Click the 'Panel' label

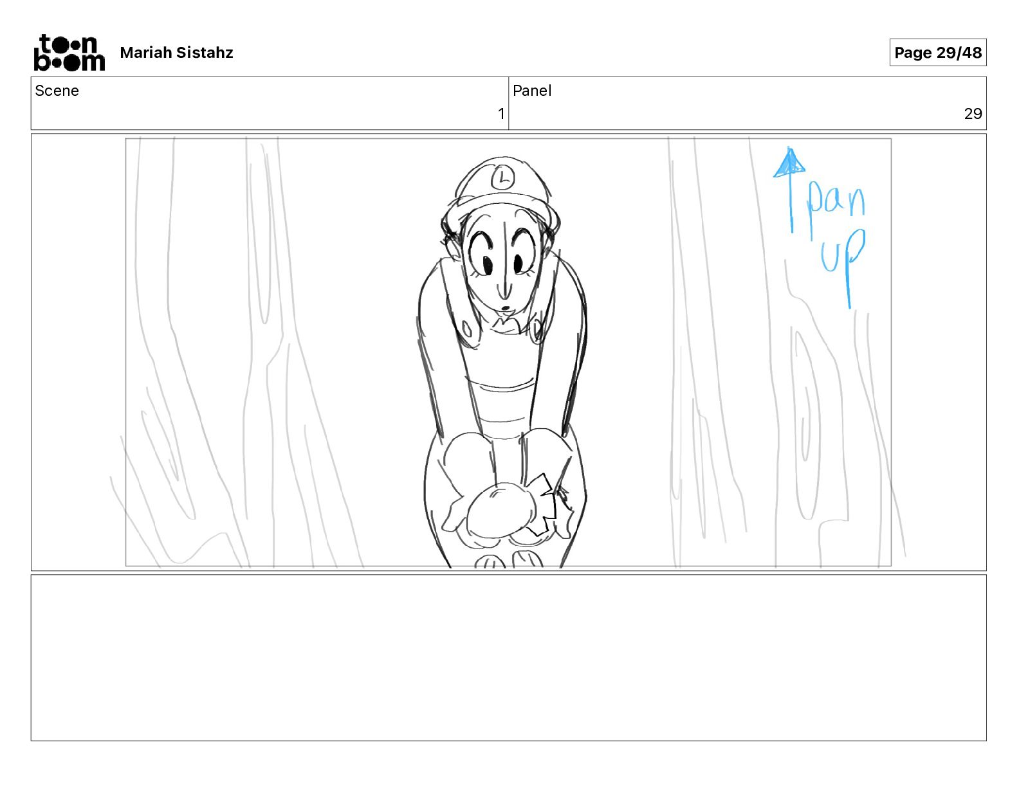[x=532, y=91]
